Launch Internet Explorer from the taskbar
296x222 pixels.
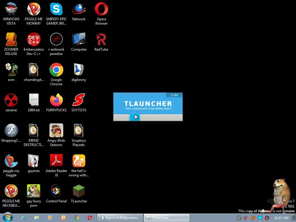(23, 218)
